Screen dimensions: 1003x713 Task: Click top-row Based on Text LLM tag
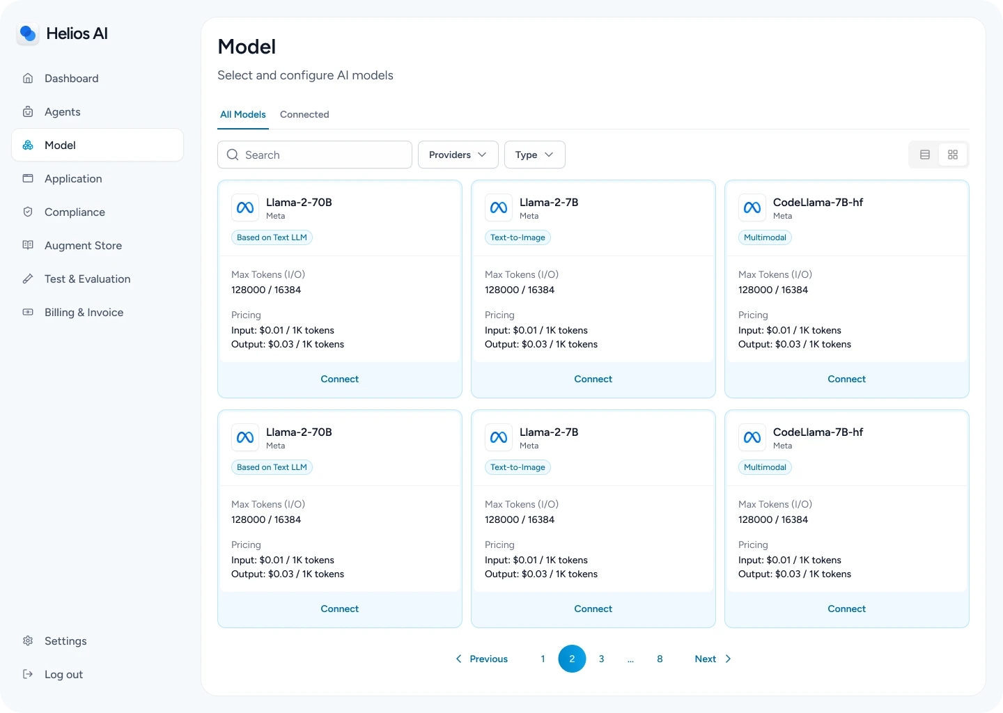coord(272,237)
